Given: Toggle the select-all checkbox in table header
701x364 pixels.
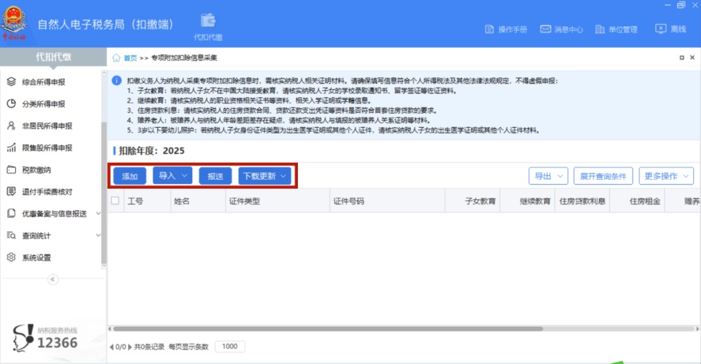Looking at the screenshot, I should point(116,200).
